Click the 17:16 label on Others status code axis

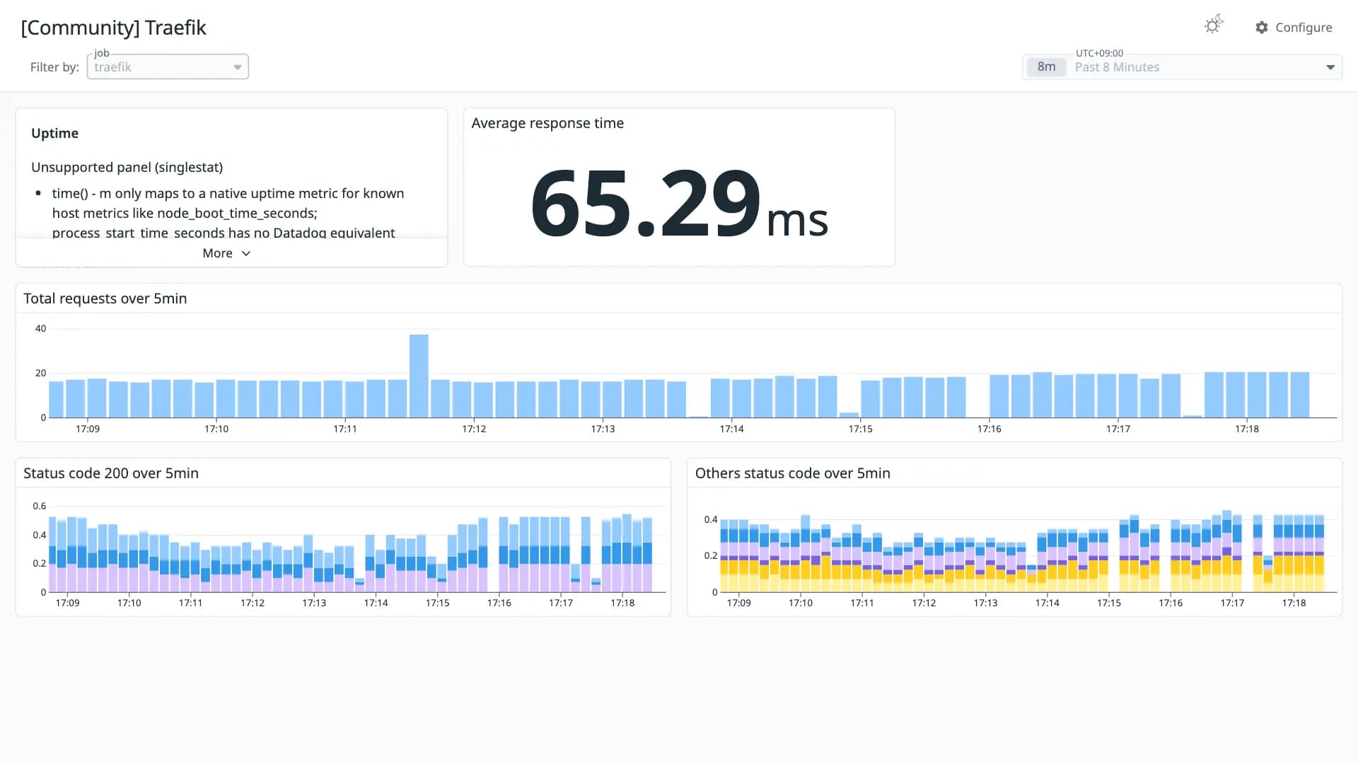(x=1171, y=603)
